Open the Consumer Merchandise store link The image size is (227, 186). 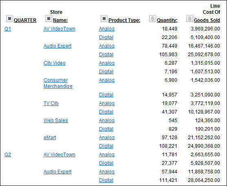pos(58,83)
